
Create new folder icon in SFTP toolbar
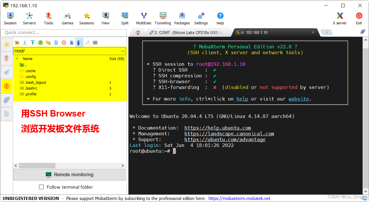click(x=48, y=43)
